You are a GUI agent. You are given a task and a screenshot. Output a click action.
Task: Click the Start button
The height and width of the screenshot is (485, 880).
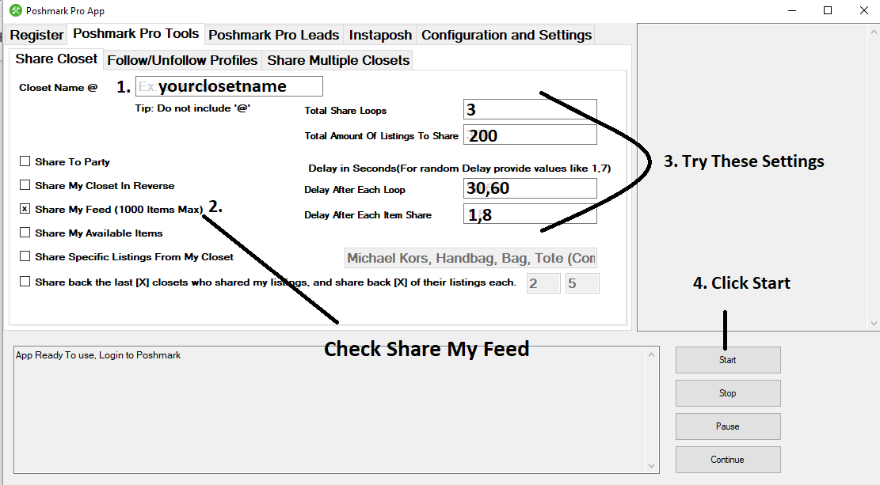(x=728, y=360)
